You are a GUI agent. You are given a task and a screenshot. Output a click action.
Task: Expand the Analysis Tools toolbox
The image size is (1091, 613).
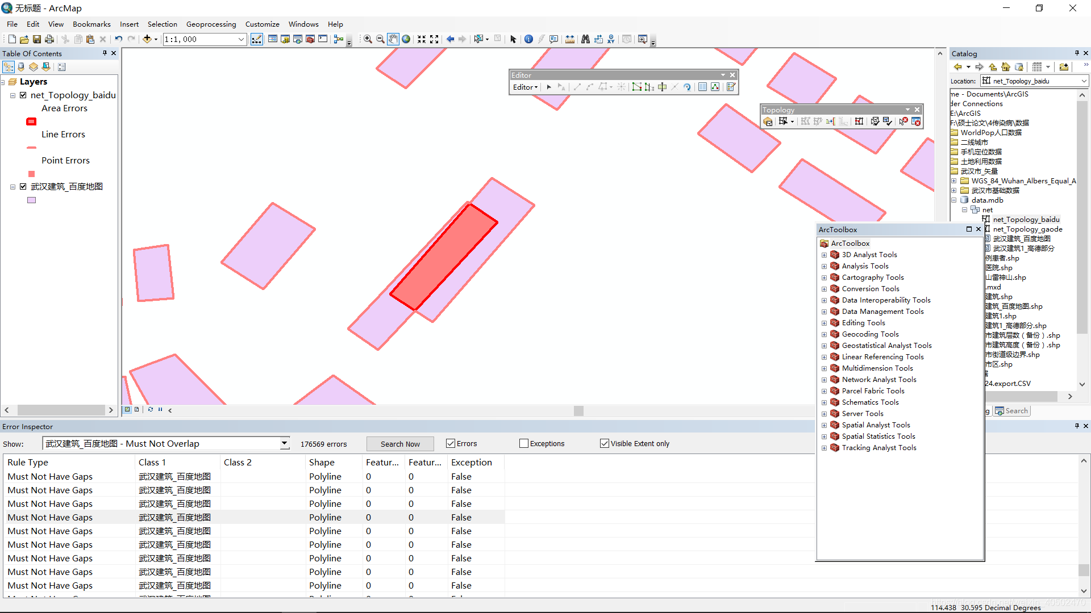coord(825,266)
